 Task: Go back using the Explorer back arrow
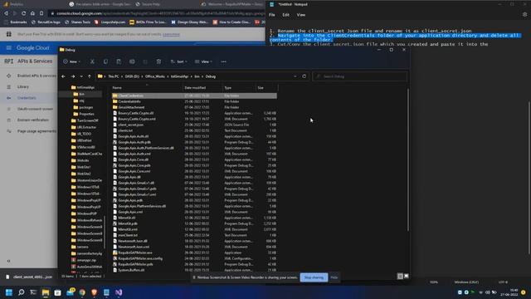coord(64,76)
